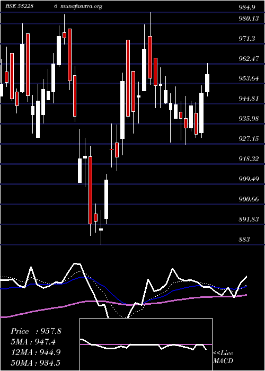Select the 971.3 price axis label
The image size is (265, 371).
pyautogui.click(x=247, y=38)
